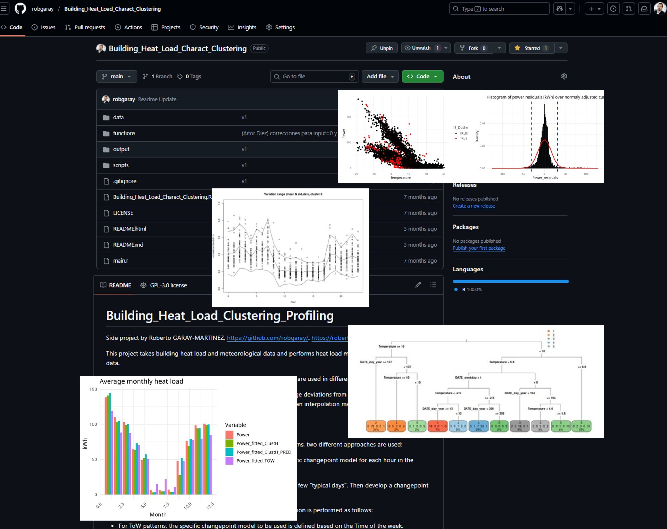Expand the Add file dropdown
Viewport: 667px width, 529px height.
[x=380, y=76]
